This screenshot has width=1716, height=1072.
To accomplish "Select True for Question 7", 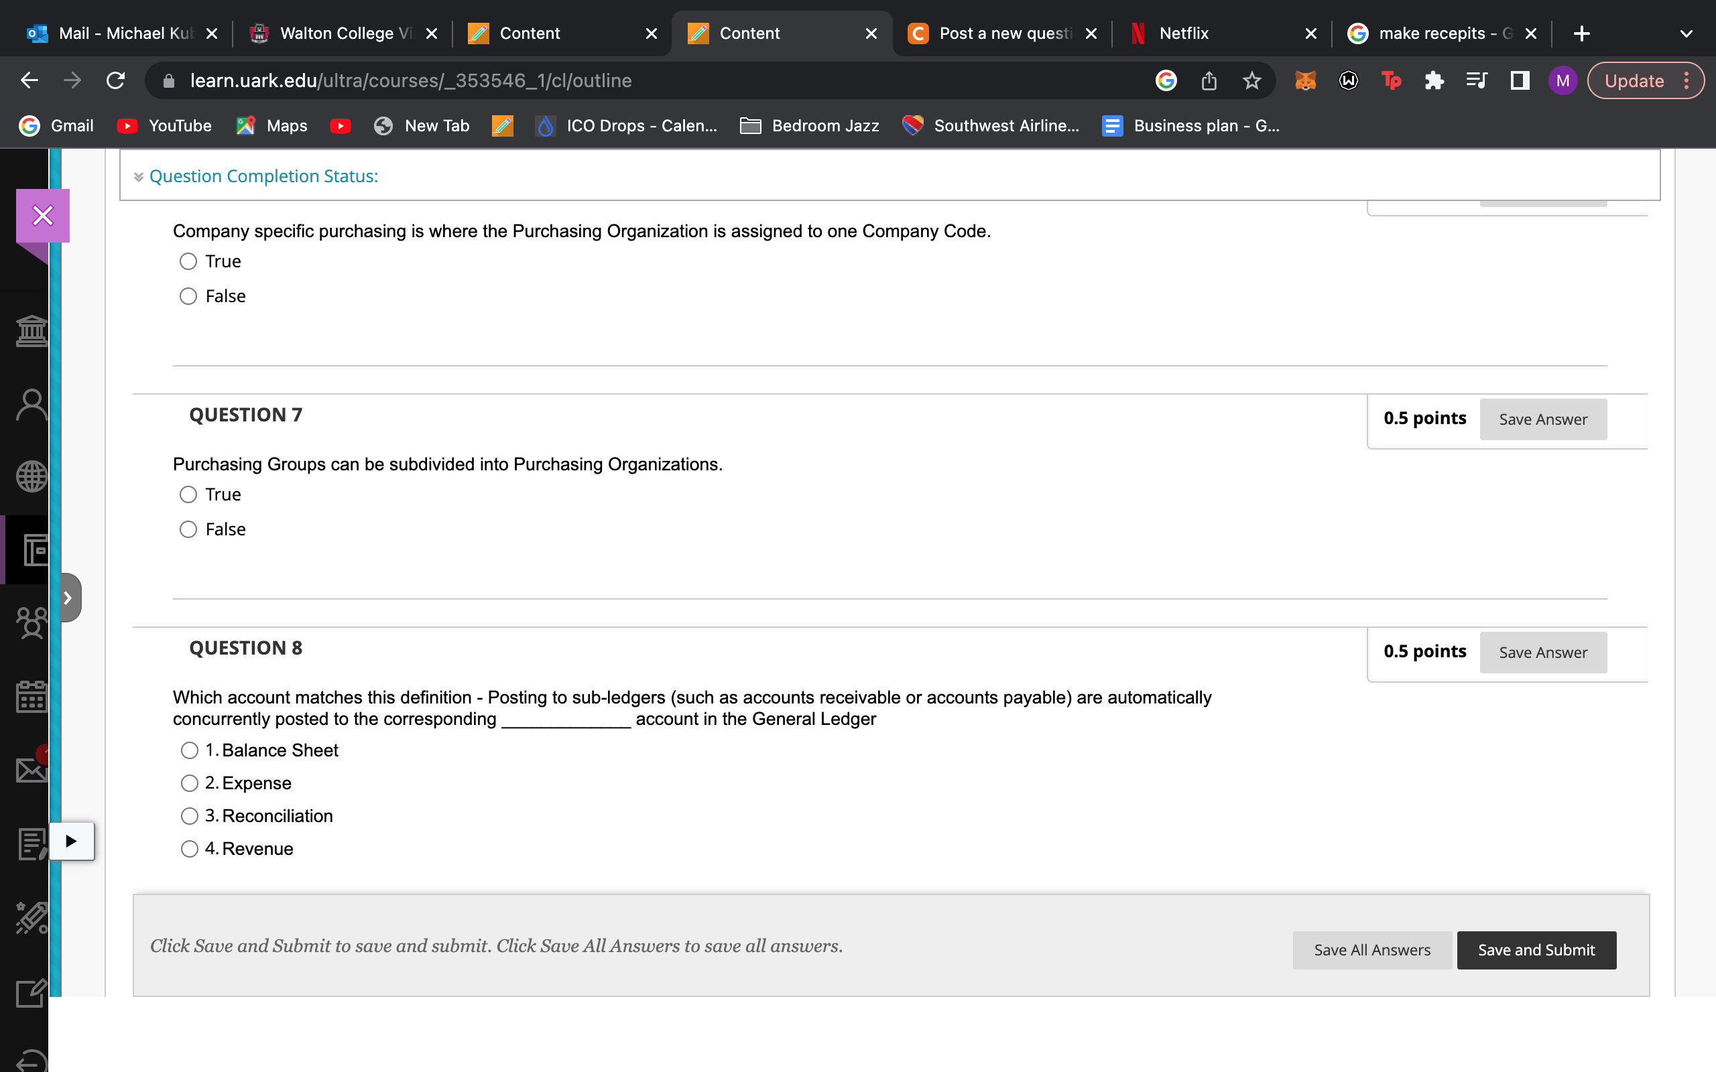I will (188, 495).
